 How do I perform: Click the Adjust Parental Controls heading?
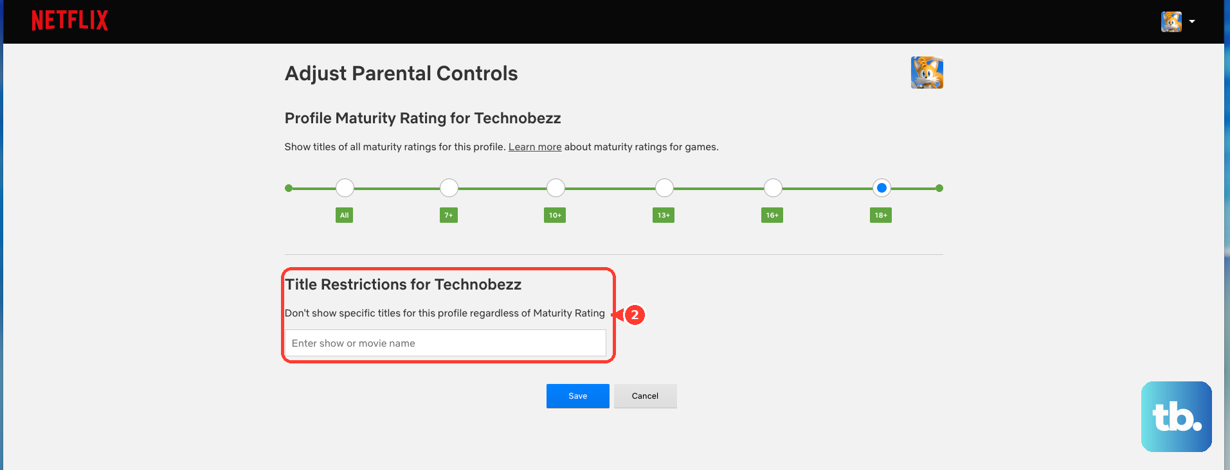pyautogui.click(x=401, y=73)
